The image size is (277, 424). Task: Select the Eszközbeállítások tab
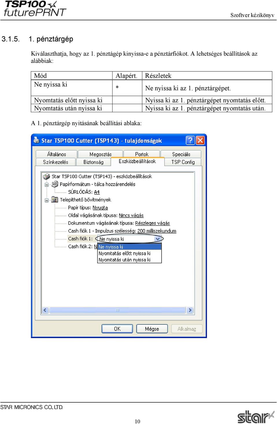point(137,161)
